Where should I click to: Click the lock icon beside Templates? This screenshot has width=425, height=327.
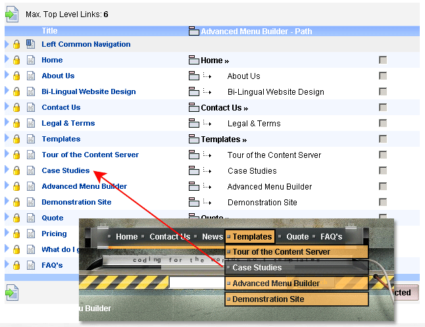(16, 139)
